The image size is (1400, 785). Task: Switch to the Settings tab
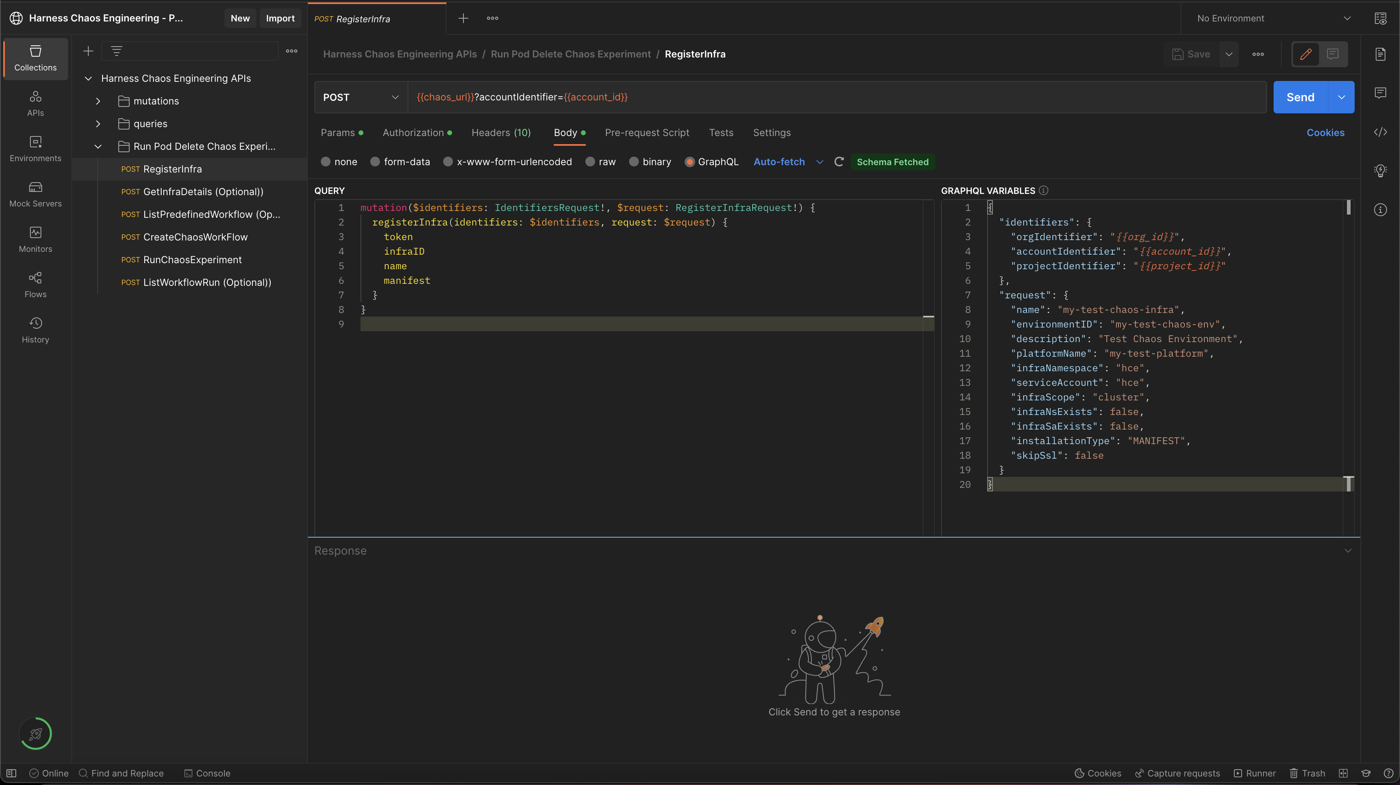click(x=772, y=133)
